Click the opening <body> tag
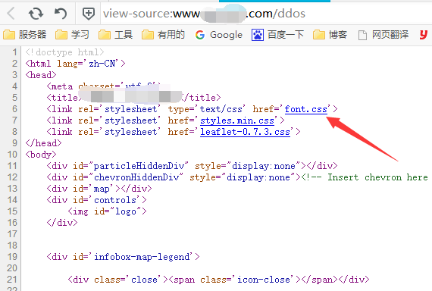Image resolution: width=432 pixels, height=291 pixels. (41, 155)
